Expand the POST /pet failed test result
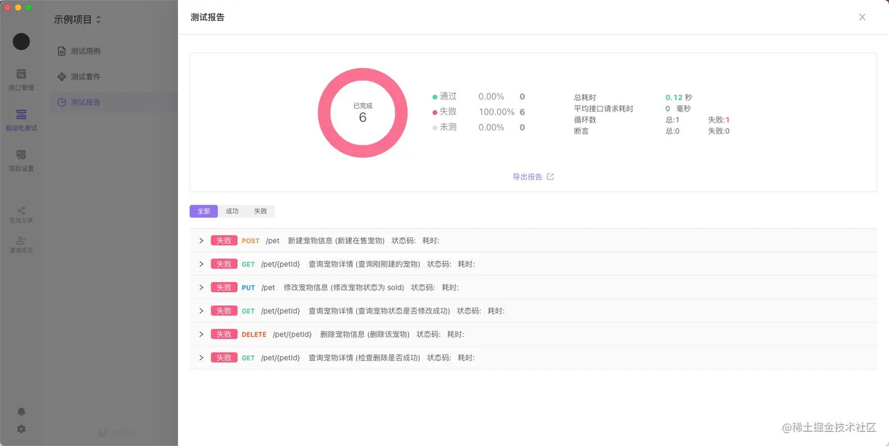The width and height of the screenshot is (889, 446). click(201, 240)
